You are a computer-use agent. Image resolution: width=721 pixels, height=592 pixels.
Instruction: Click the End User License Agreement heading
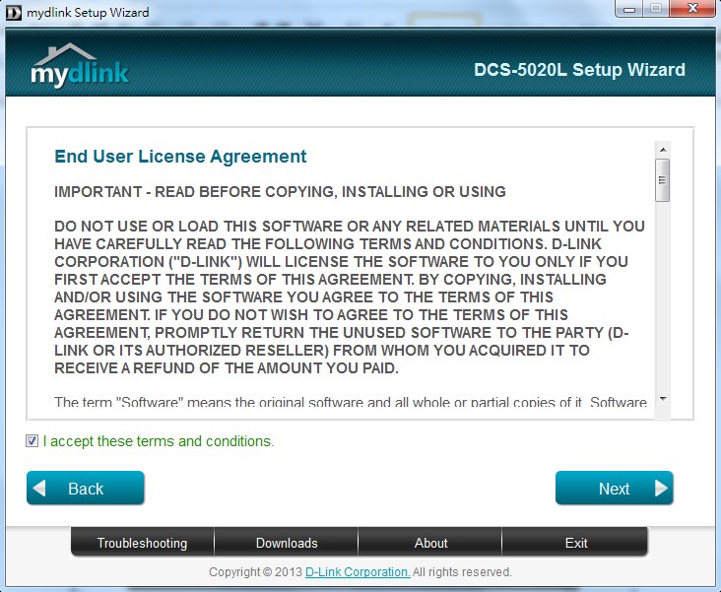coord(180,157)
